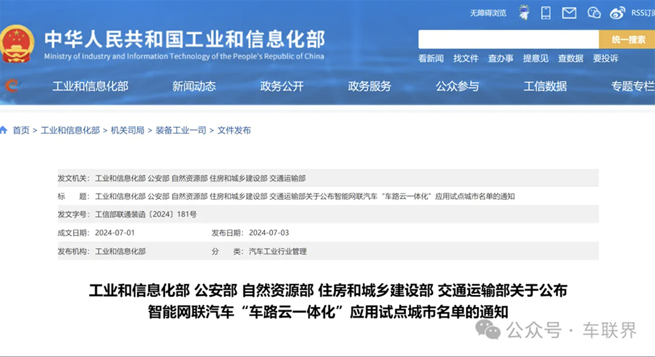Click the 成文日期 value 2024-07-01
This screenshot has height=357, width=655.
pos(115,233)
